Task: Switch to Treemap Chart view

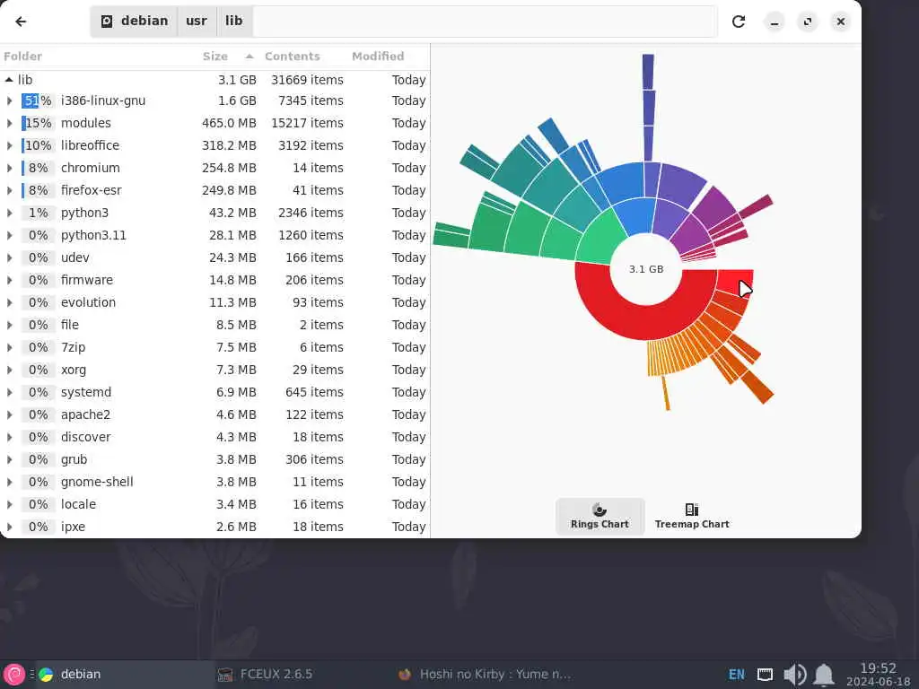Action: [692, 516]
